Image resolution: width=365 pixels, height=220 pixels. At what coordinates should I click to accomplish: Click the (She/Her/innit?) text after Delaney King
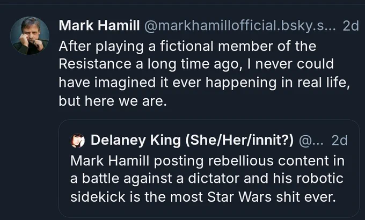(x=239, y=140)
